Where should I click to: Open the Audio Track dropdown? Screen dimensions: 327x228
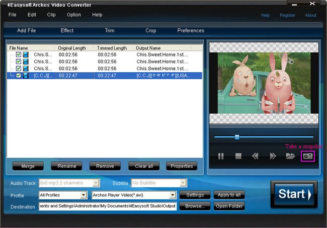96,183
